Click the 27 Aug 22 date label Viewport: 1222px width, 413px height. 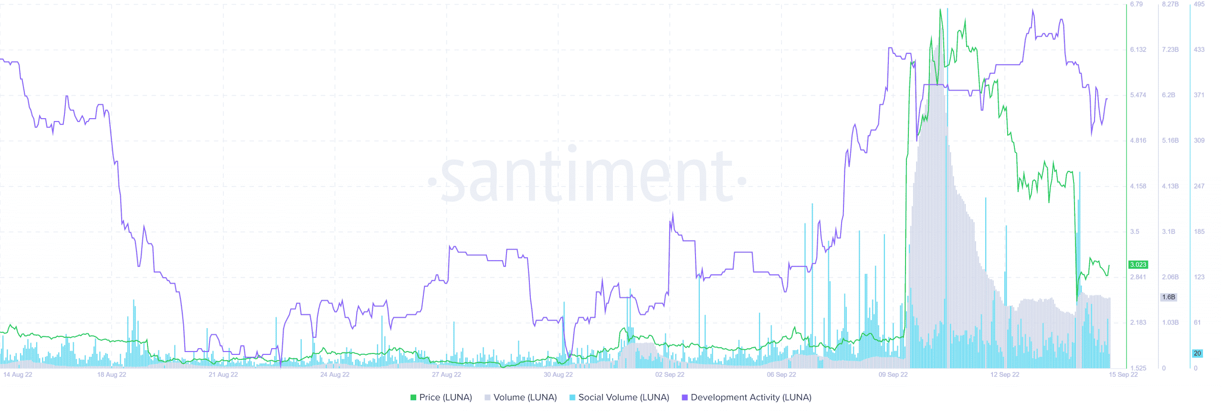(446, 374)
